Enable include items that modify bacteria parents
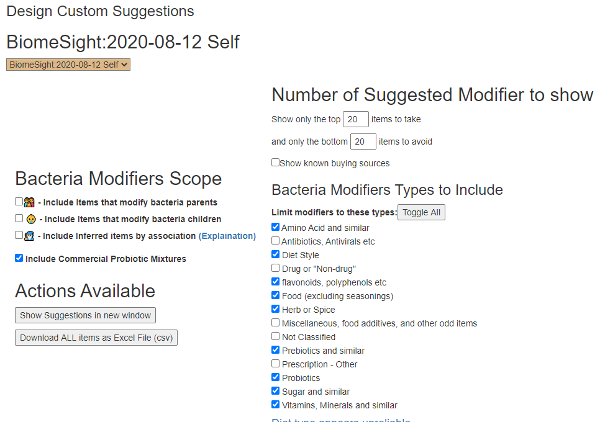Screen dimensions: 600x422 19,202
